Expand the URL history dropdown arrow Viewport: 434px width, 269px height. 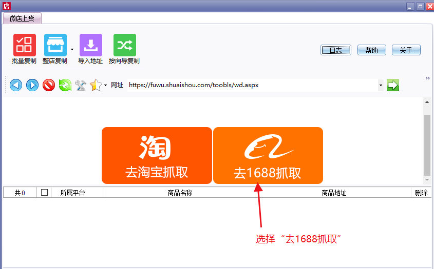(x=381, y=85)
